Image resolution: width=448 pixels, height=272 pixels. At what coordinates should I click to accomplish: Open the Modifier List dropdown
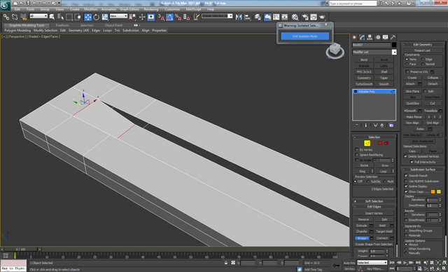point(394,52)
